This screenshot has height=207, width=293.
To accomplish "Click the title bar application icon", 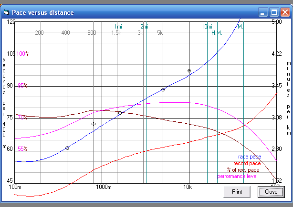I will tap(6, 12).
